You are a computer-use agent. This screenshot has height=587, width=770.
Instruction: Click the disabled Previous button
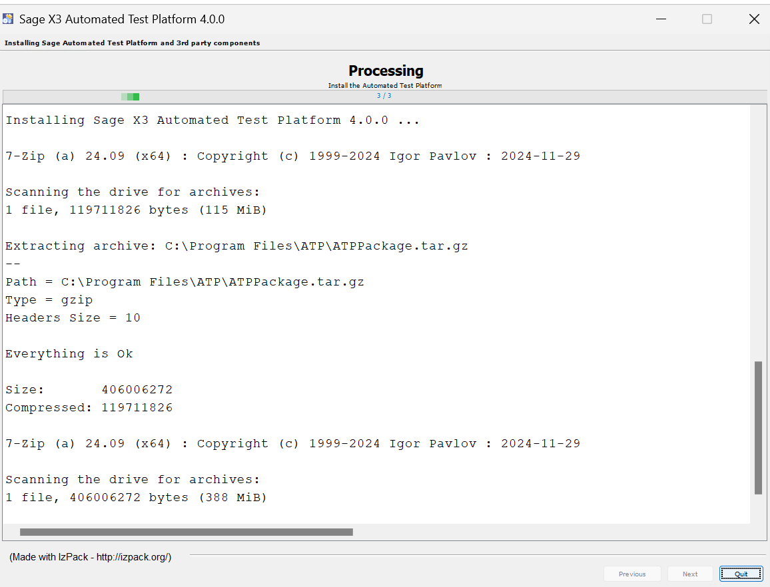click(x=632, y=574)
